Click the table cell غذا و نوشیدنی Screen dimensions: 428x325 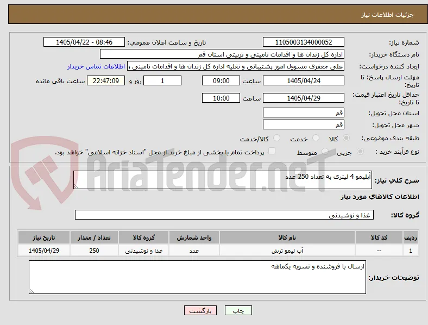[x=144, y=251]
